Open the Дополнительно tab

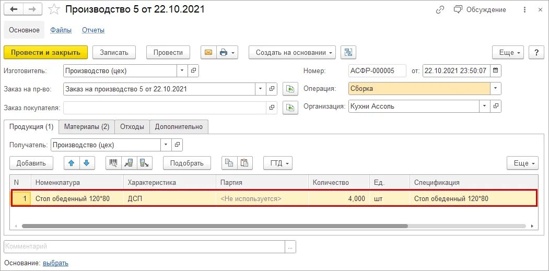[179, 127]
